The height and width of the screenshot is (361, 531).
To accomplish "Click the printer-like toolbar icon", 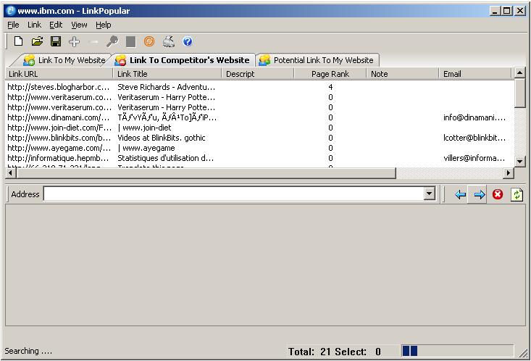I will coord(168,41).
